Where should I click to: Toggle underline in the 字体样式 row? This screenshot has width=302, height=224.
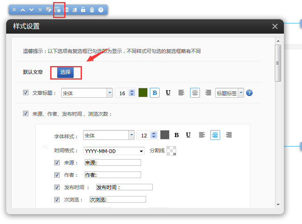coord(188,135)
